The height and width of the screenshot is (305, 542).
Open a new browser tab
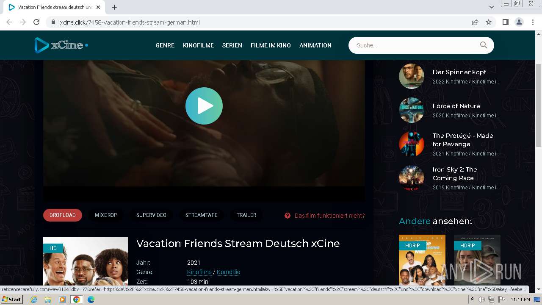(x=114, y=7)
